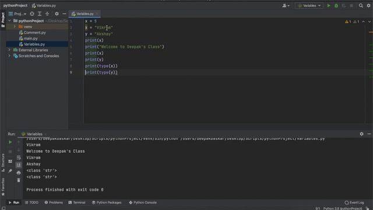Open the Python Packages tool window
Viewport: 373px width, 210px height.
pyautogui.click(x=107, y=202)
